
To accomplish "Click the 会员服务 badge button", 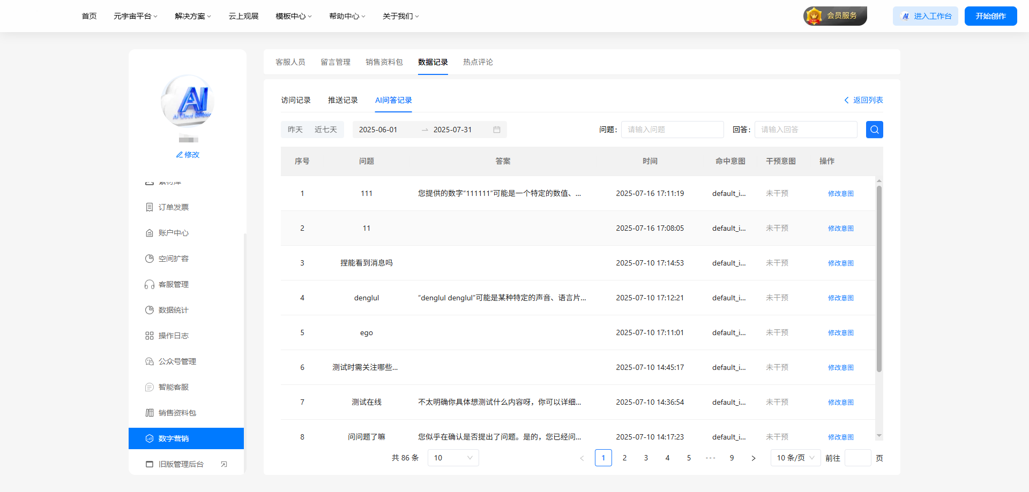I will [x=834, y=16].
